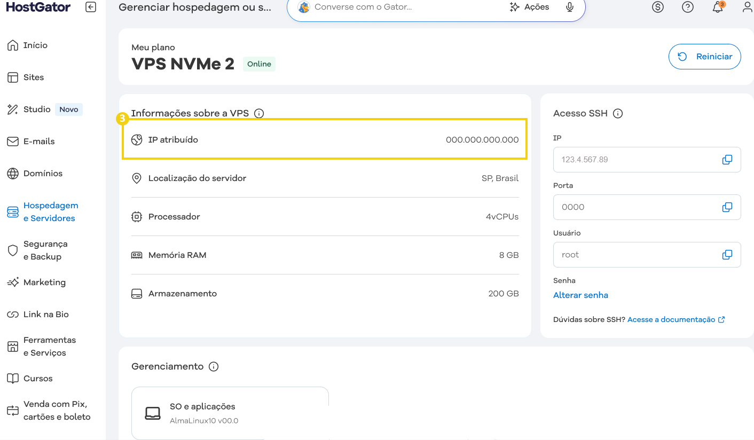Activate the microphone in the Gator bar
This screenshot has height=440, width=754.
pyautogui.click(x=569, y=7)
